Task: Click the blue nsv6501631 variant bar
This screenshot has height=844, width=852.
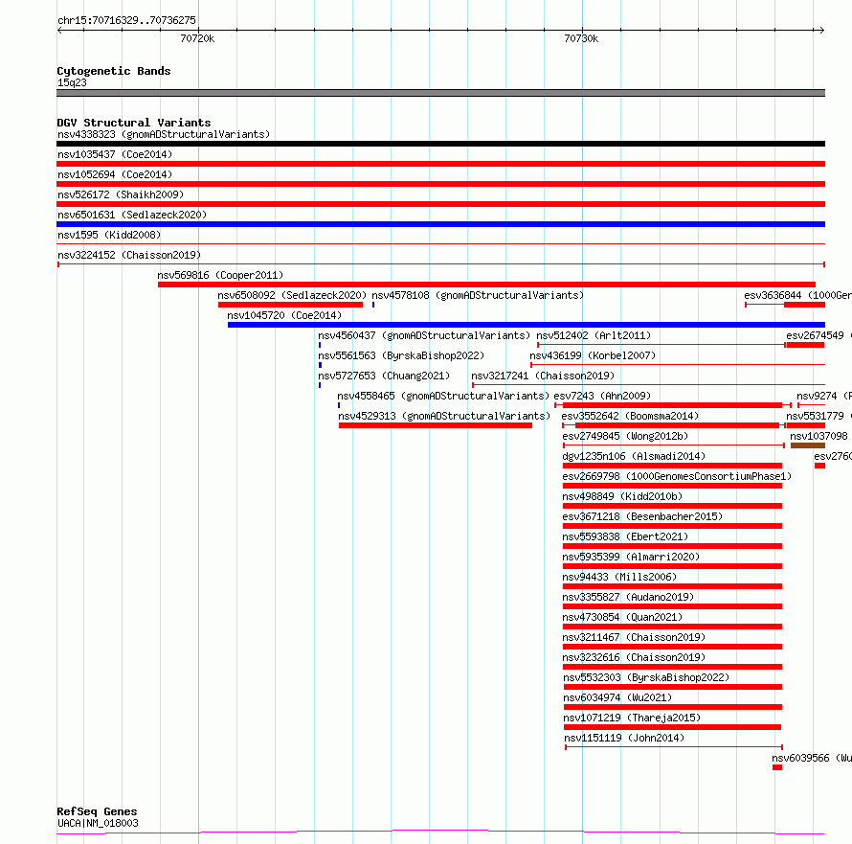Action: (x=440, y=224)
